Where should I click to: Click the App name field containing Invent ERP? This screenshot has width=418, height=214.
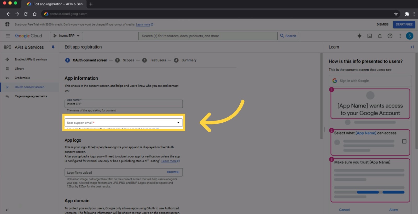click(x=124, y=104)
